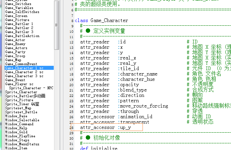Click the :character_name symbol

point(138,74)
